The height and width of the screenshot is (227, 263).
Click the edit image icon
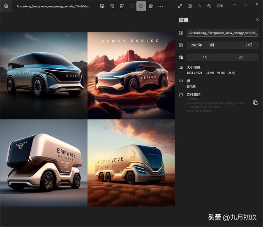click(102, 6)
